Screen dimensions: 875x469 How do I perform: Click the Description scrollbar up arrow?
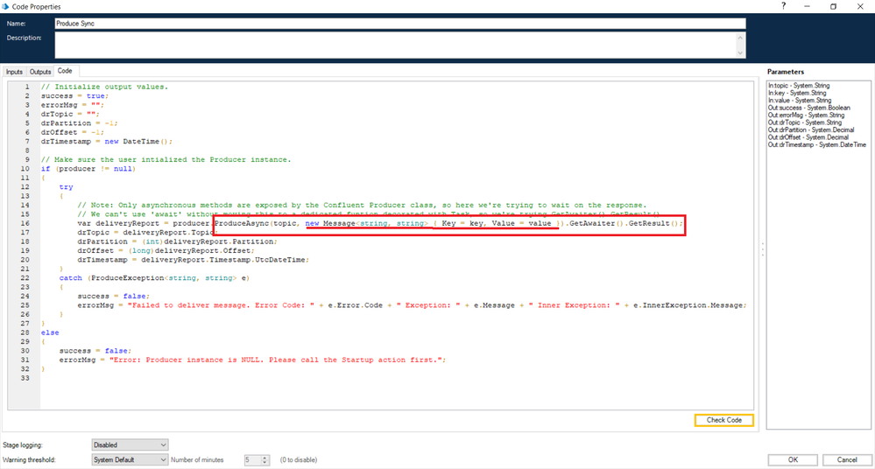pyautogui.click(x=740, y=38)
